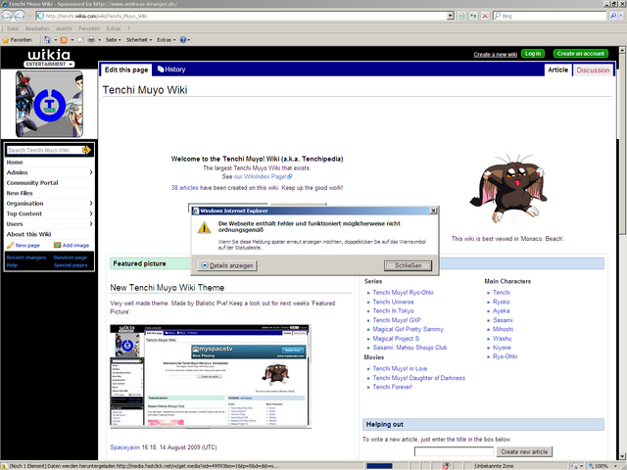Expand the Home icon dropdown arrow
The width and height of the screenshot is (627, 470).
click(x=56, y=40)
